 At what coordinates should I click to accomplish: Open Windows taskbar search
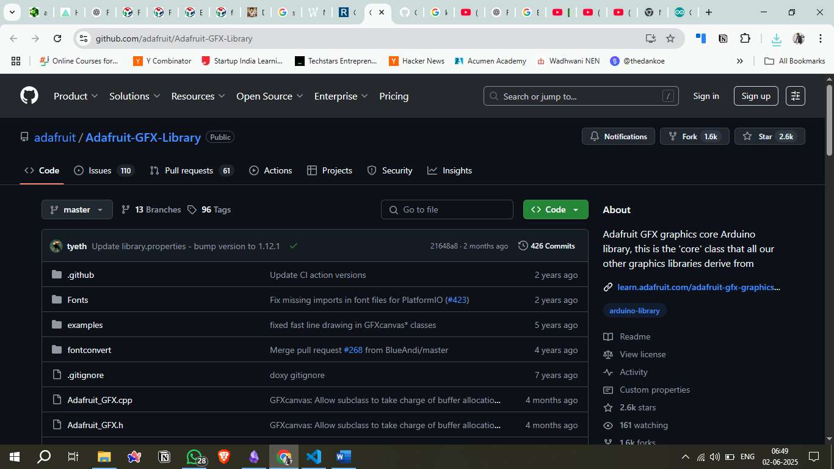tap(44, 457)
